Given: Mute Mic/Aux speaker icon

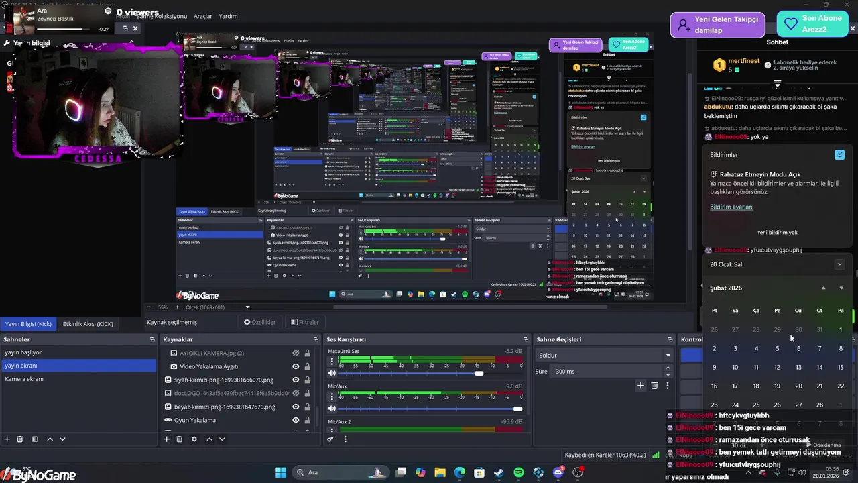Looking at the screenshot, I should click(332, 409).
